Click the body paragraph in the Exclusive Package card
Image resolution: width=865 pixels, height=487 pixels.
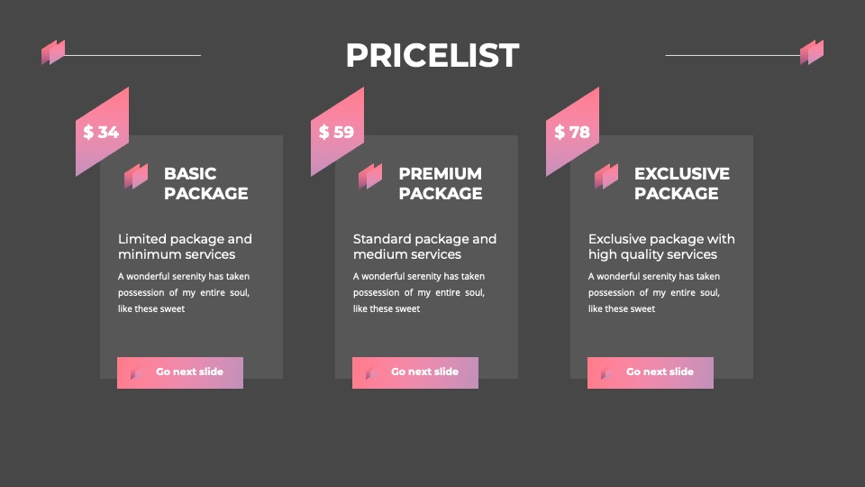pos(654,292)
